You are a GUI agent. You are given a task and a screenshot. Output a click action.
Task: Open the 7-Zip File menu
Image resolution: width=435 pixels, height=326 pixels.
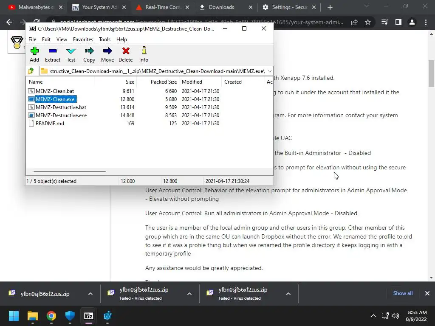[x=32, y=39]
